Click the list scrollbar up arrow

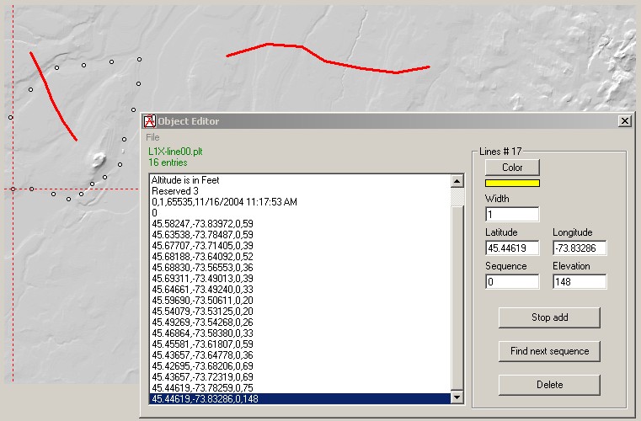(457, 181)
